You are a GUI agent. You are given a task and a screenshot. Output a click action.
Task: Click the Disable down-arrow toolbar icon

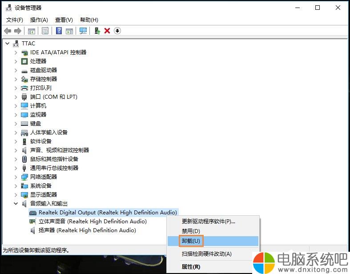(117, 31)
